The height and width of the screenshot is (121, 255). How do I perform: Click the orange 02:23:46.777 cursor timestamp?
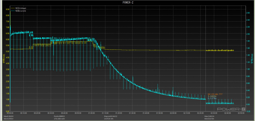tap(215, 94)
